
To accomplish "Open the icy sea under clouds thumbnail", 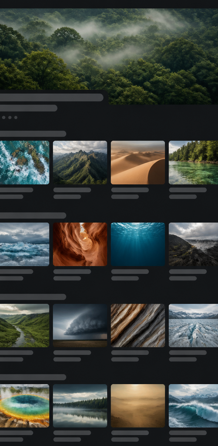I will (24, 244).
